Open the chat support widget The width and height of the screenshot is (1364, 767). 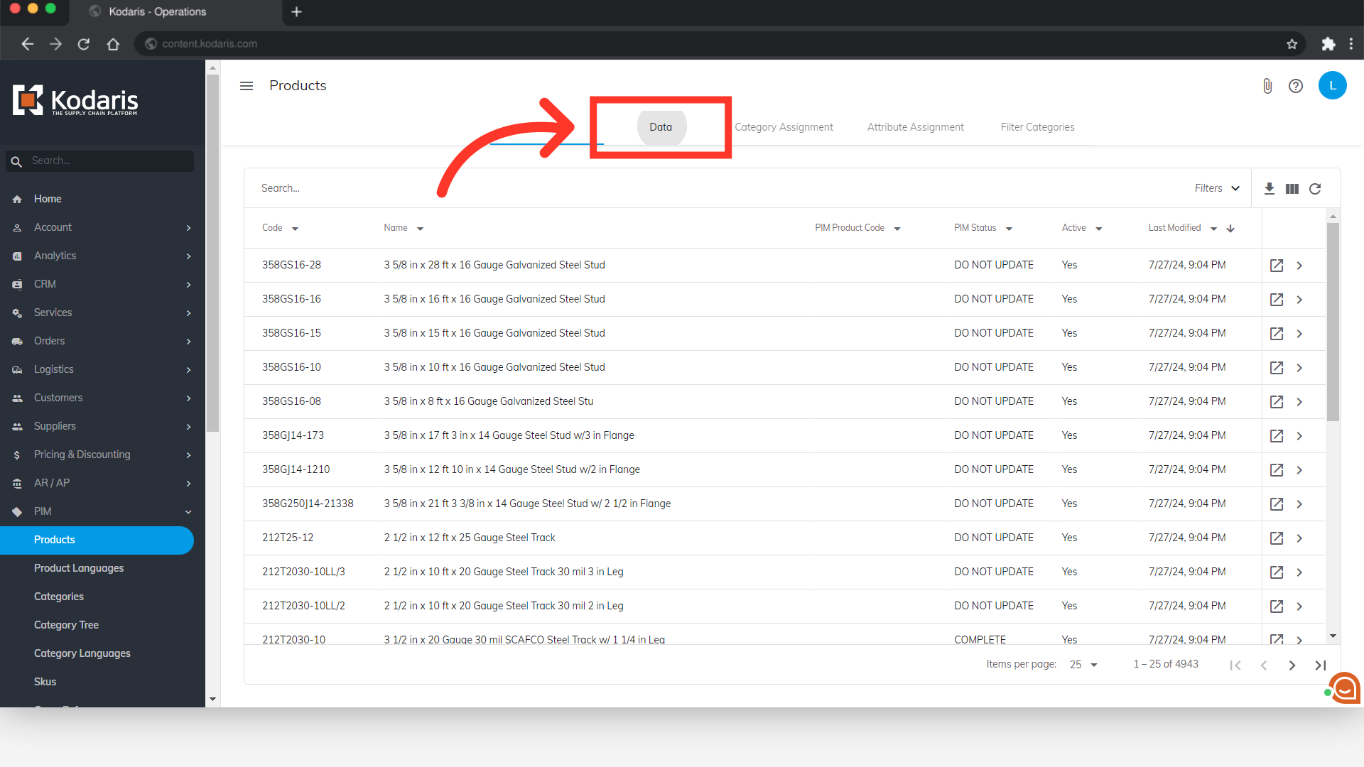coord(1344,687)
